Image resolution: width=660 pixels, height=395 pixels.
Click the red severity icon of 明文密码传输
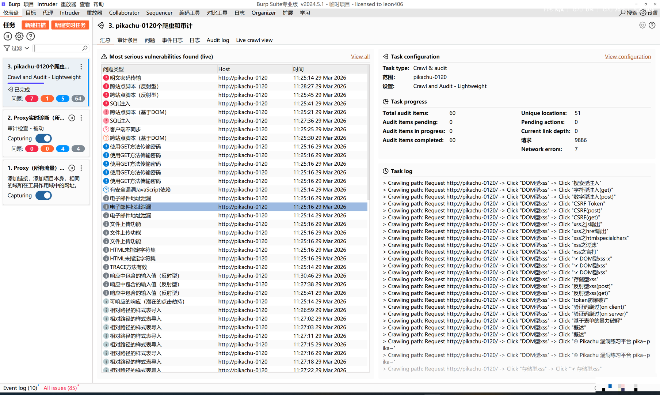click(x=106, y=78)
